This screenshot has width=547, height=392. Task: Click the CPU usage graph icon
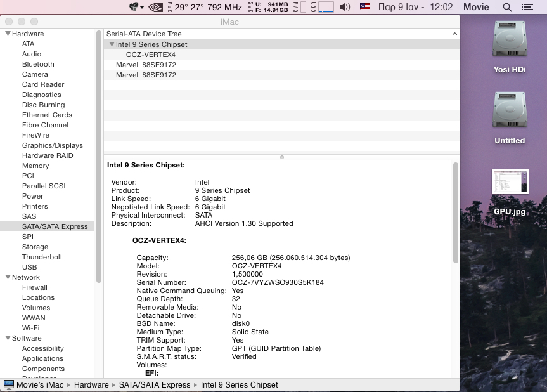(326, 7)
